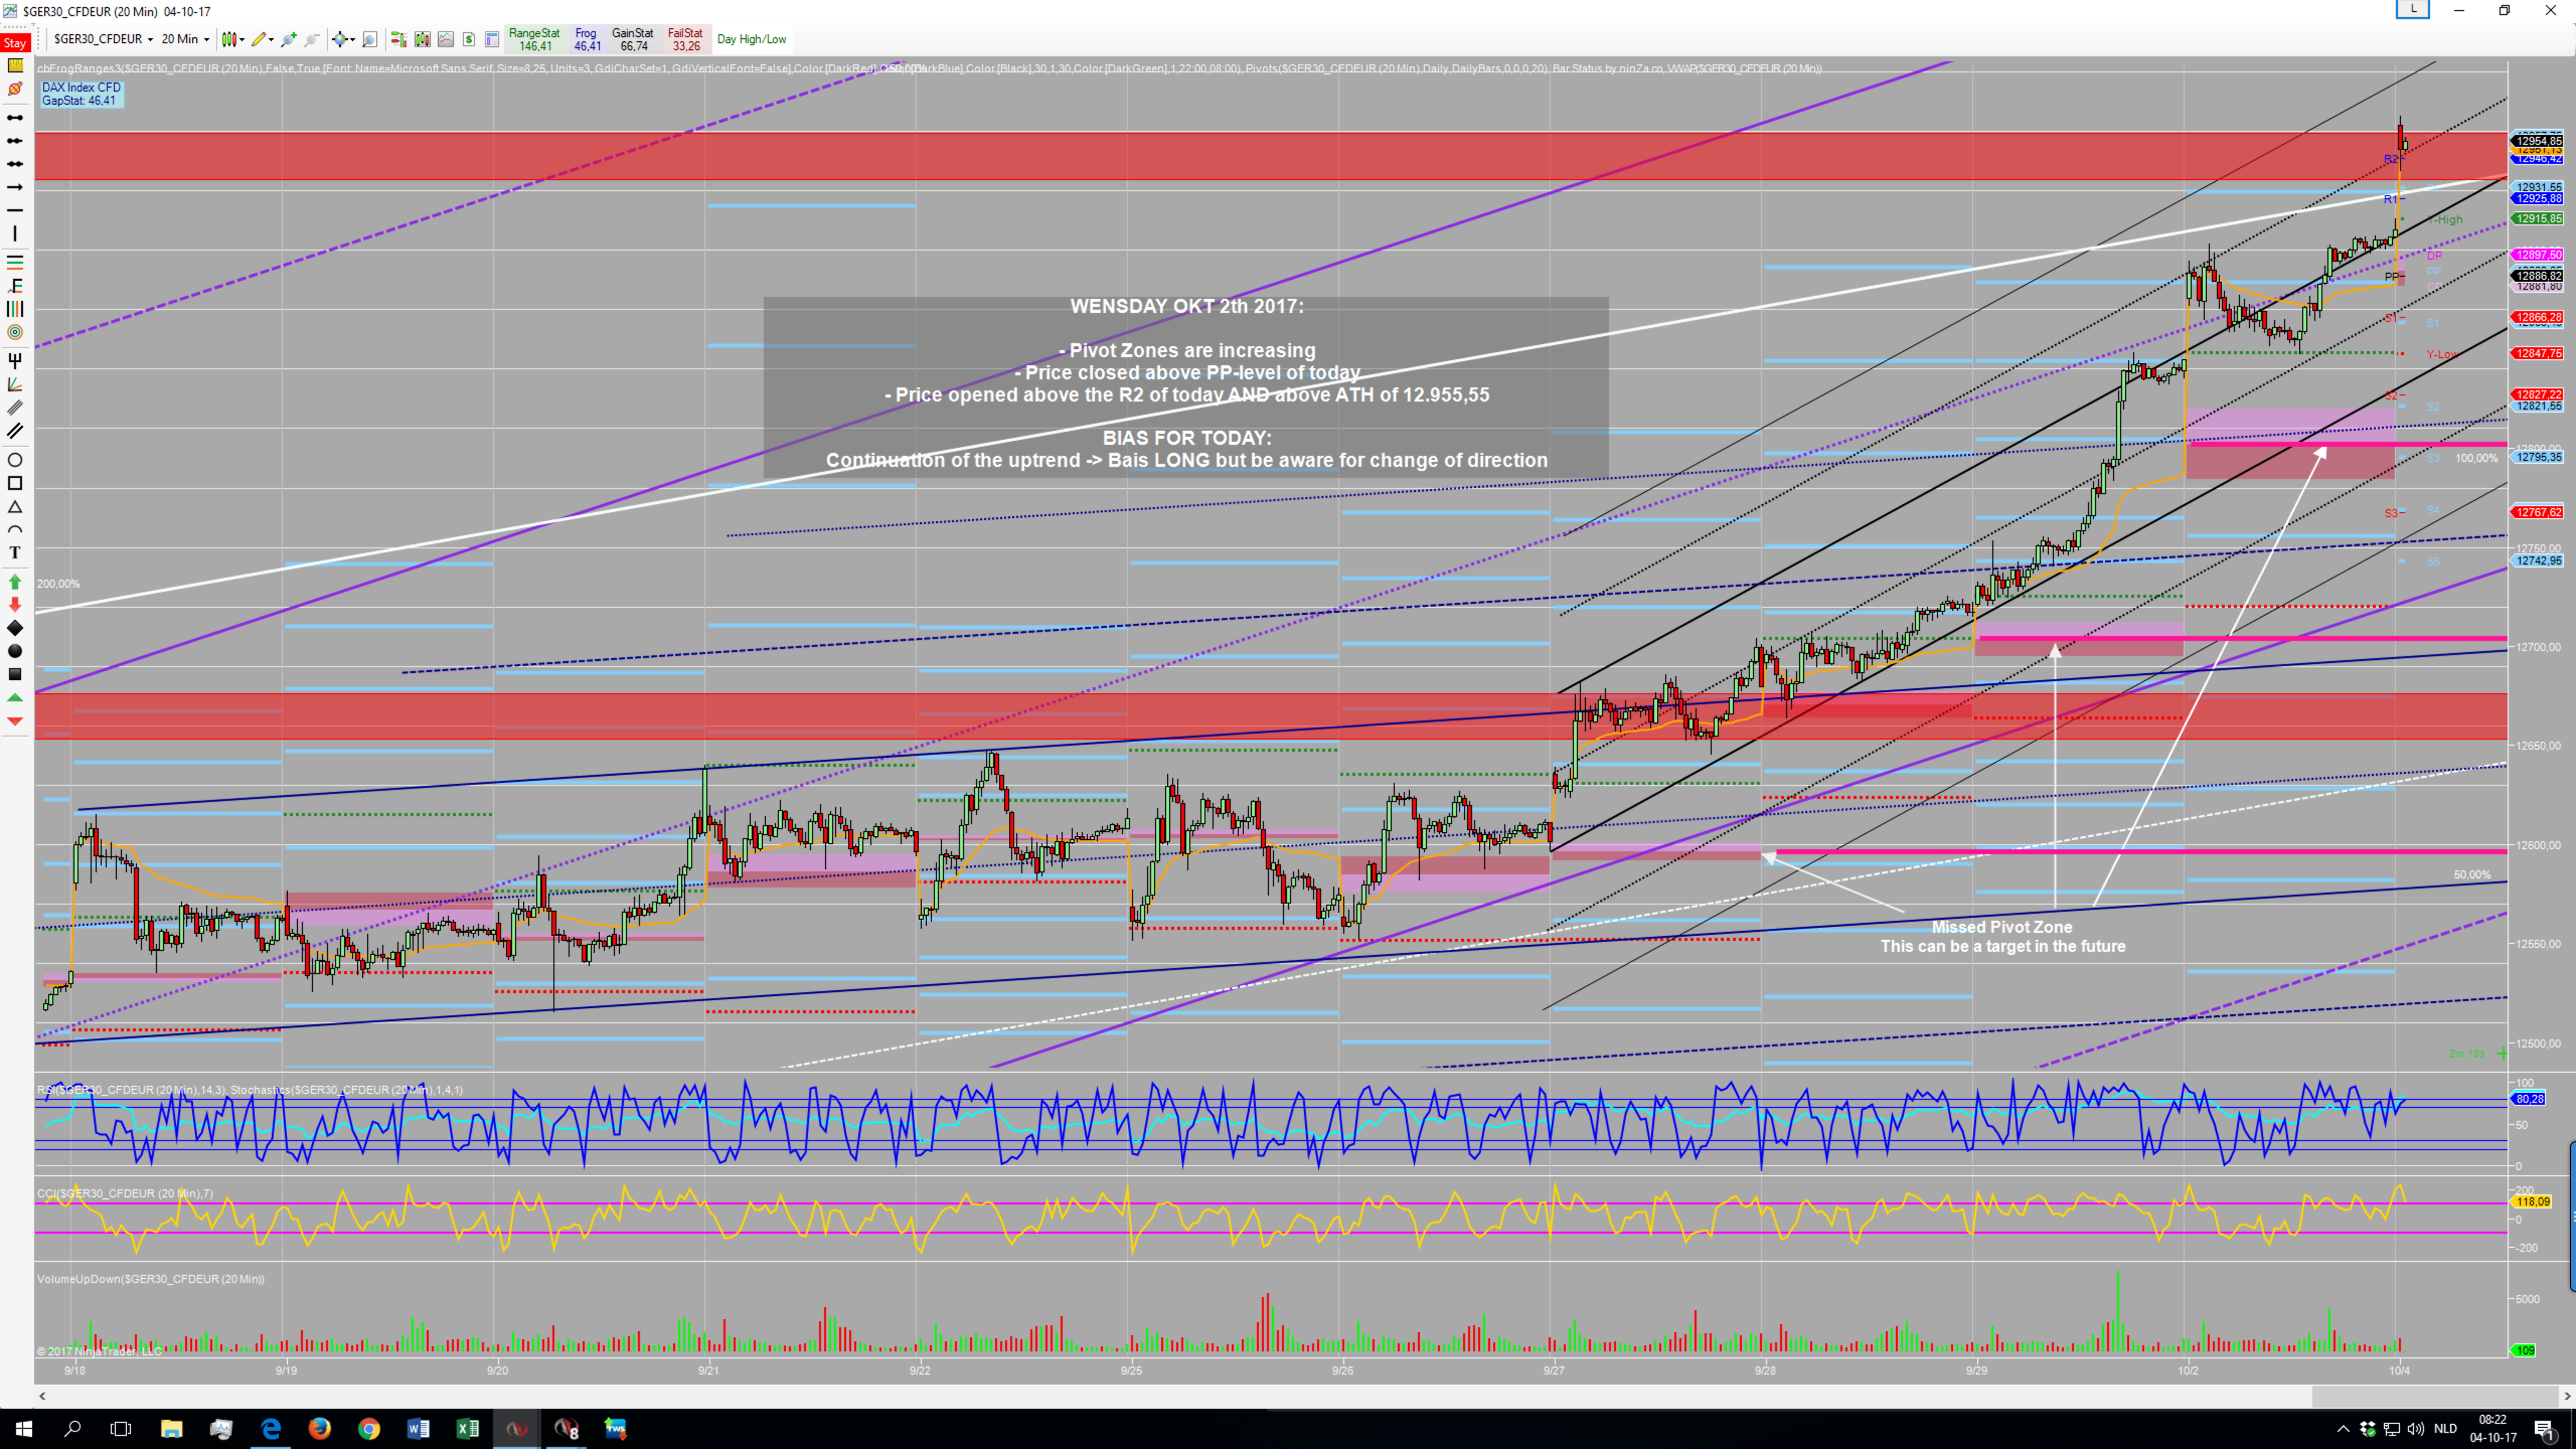The width and height of the screenshot is (2576, 1449).
Task: Click the DAX Index CFD GapStat label
Action: [81, 94]
